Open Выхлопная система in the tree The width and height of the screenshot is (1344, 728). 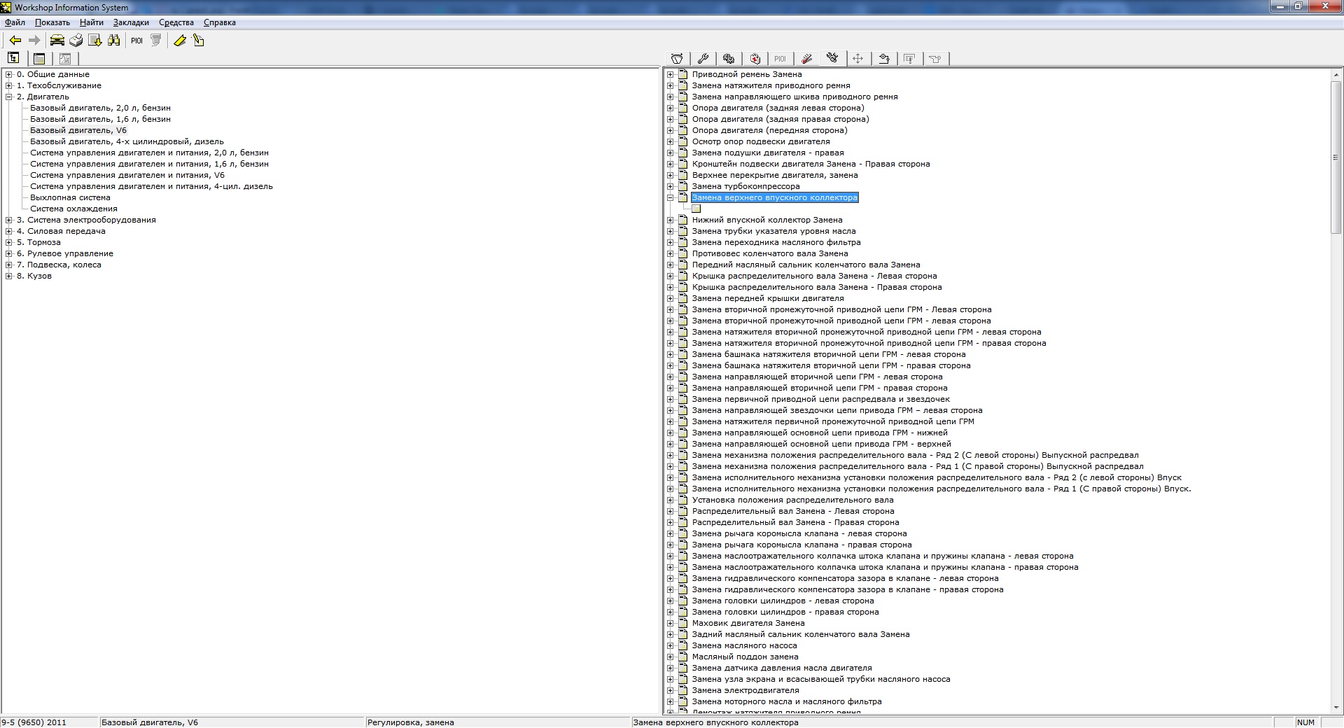click(x=70, y=197)
